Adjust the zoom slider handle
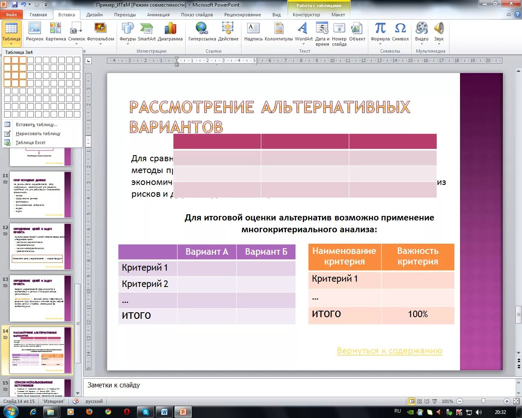The width and height of the screenshot is (522, 418). coord(483,401)
